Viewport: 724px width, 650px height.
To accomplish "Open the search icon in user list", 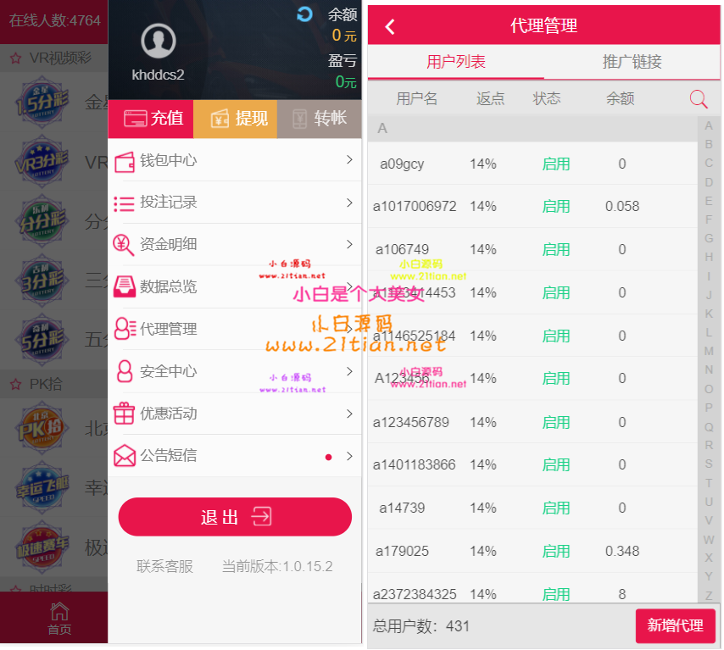I will pyautogui.click(x=698, y=99).
